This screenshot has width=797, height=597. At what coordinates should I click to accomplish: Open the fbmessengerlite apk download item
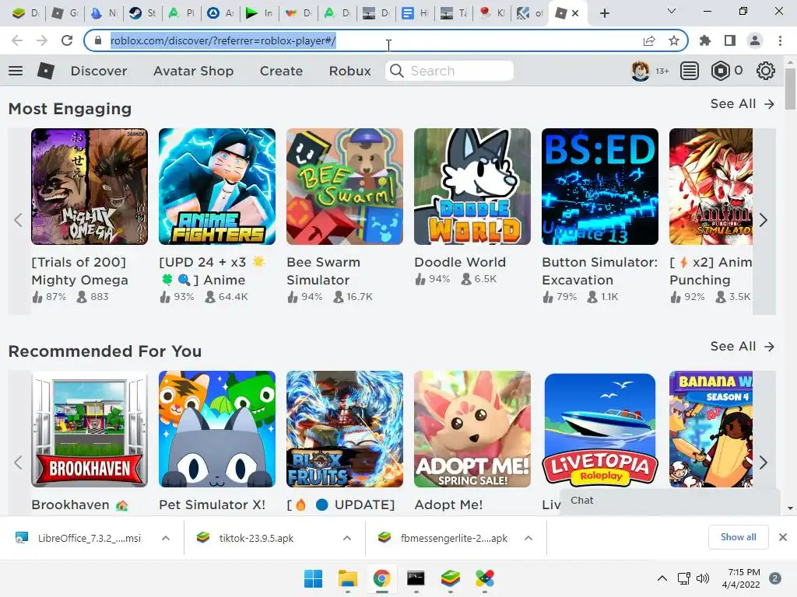click(x=443, y=538)
